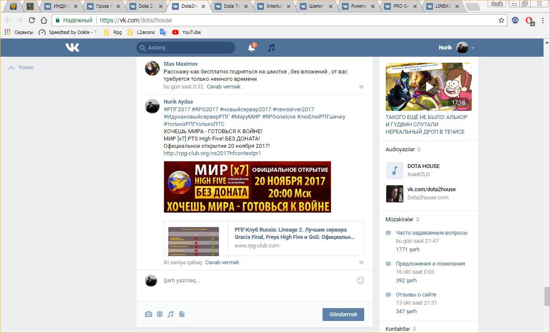Open the МИР x7 banner image
550x333 pixels.
[x=247, y=187]
